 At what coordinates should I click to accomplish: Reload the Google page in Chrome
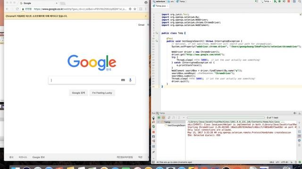coord(17,9)
